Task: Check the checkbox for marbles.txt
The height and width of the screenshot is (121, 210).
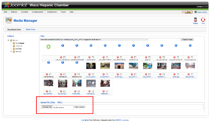Action: point(65,74)
